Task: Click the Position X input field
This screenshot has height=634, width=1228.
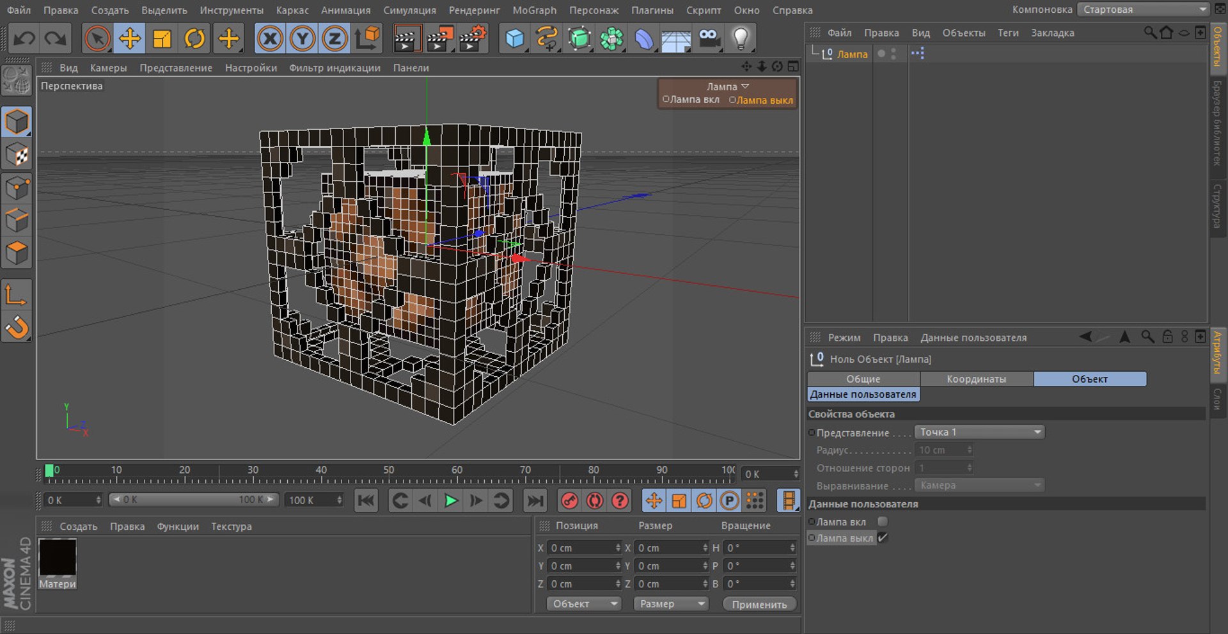Action: (583, 548)
